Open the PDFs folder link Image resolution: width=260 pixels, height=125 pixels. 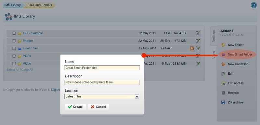tap(27, 56)
